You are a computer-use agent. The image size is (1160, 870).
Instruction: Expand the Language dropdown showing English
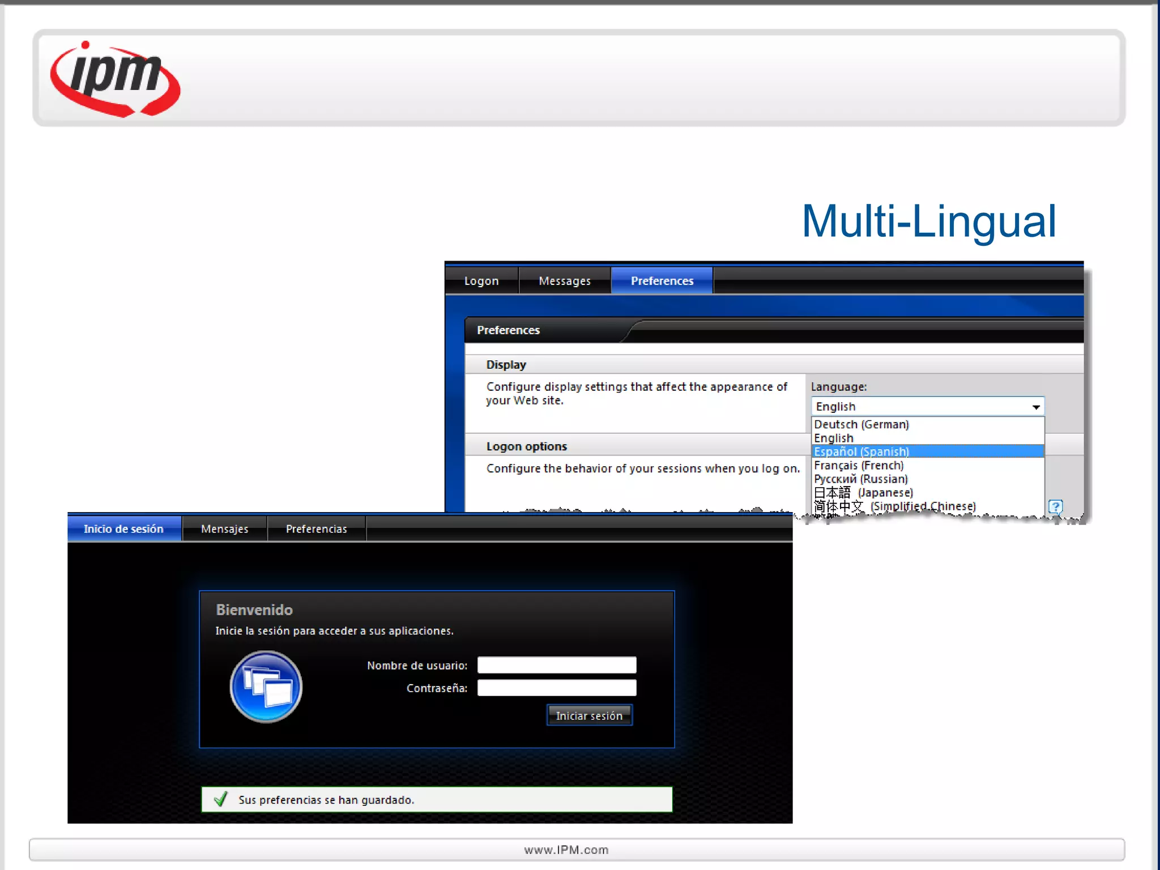point(928,407)
